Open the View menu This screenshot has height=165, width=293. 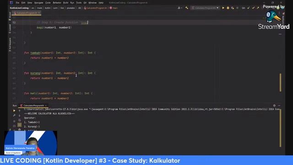point(30,3)
